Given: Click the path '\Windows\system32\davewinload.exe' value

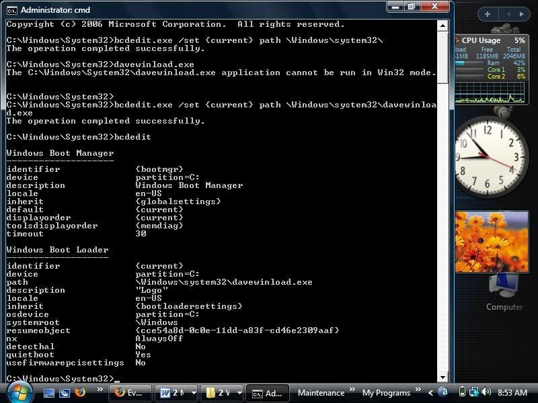Looking at the screenshot, I should coord(224,281).
